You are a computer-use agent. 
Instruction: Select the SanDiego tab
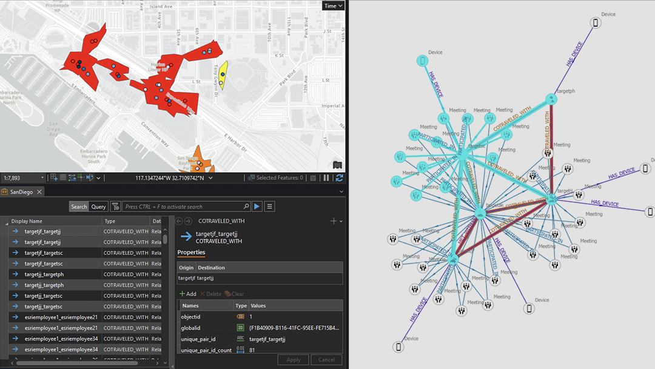pos(22,191)
